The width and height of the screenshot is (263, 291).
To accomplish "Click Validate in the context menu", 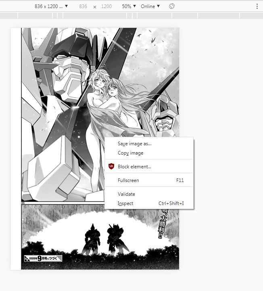I will click(x=149, y=194).
